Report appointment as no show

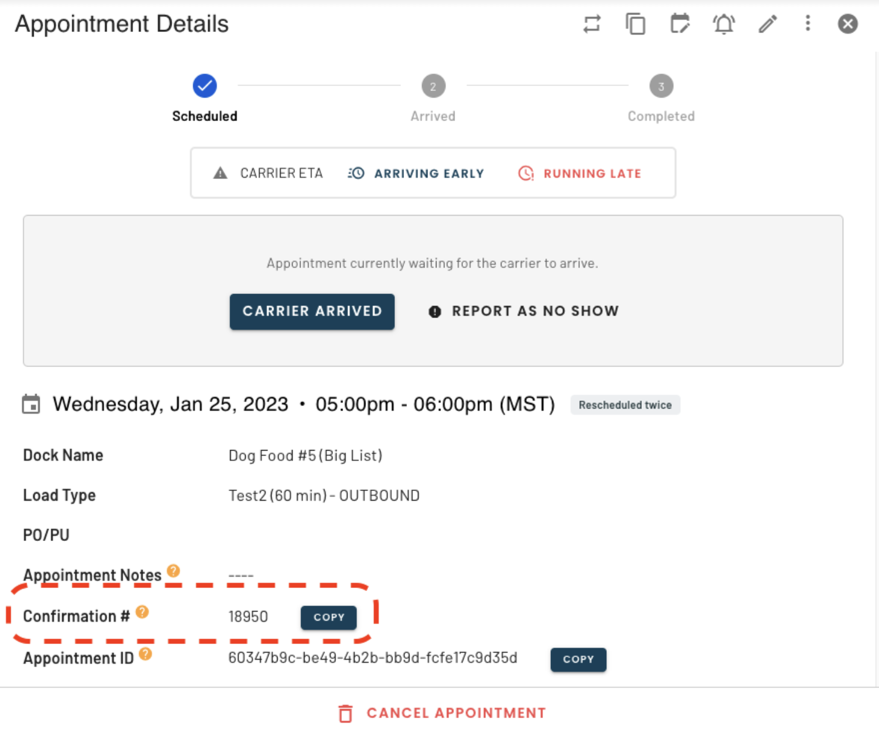point(523,311)
